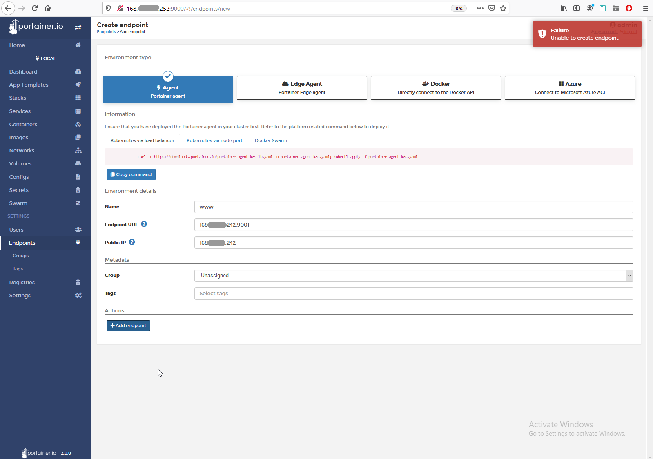This screenshot has width=653, height=459.
Task: Click the Endpoints plug icon
Action: click(x=78, y=243)
